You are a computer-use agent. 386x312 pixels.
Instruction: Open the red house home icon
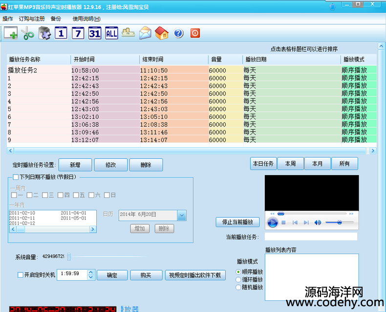pyautogui.click(x=162, y=33)
